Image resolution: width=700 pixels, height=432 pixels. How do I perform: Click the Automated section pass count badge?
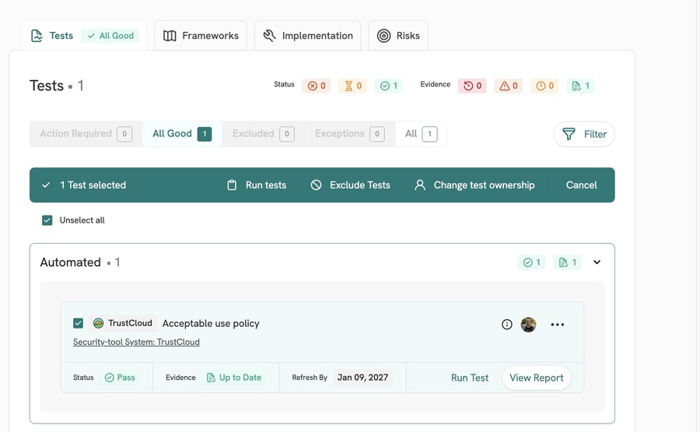(x=532, y=262)
